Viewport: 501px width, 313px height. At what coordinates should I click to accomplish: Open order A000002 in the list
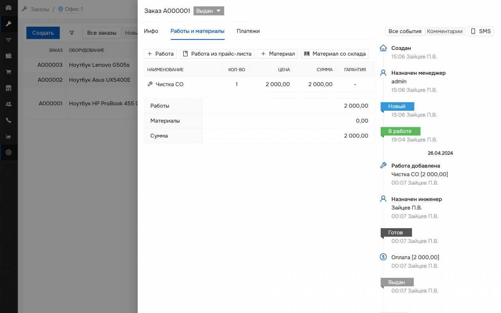pos(50,80)
